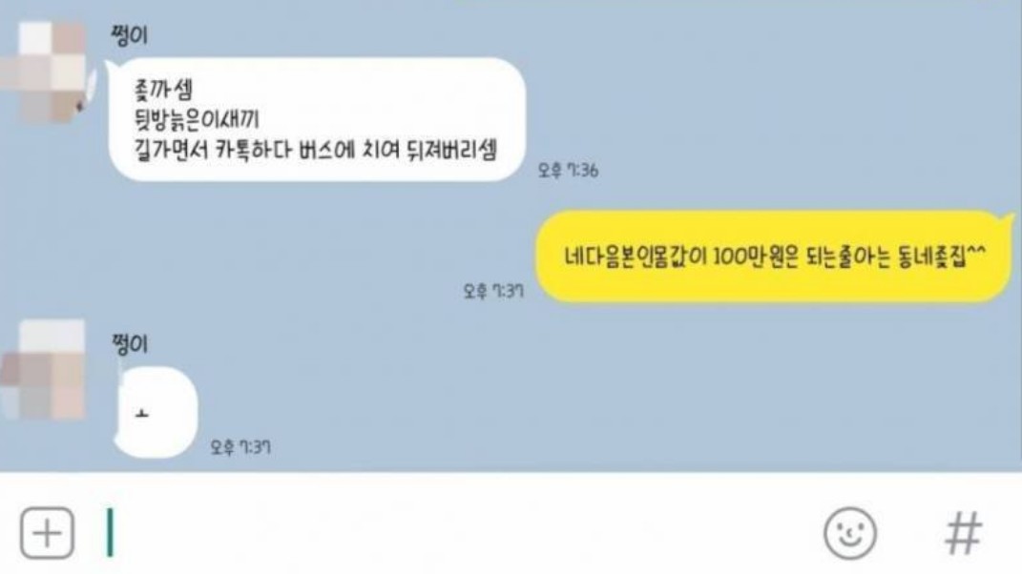
Task: Click the 오후 7:37 timestamp beside yellow bubble
Action: (493, 291)
